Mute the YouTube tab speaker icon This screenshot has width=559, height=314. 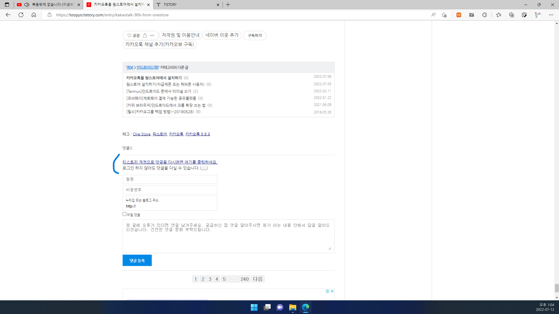pos(27,5)
